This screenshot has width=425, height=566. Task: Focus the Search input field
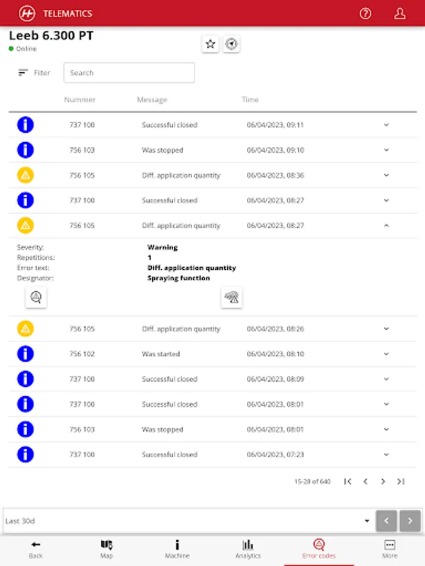click(129, 72)
